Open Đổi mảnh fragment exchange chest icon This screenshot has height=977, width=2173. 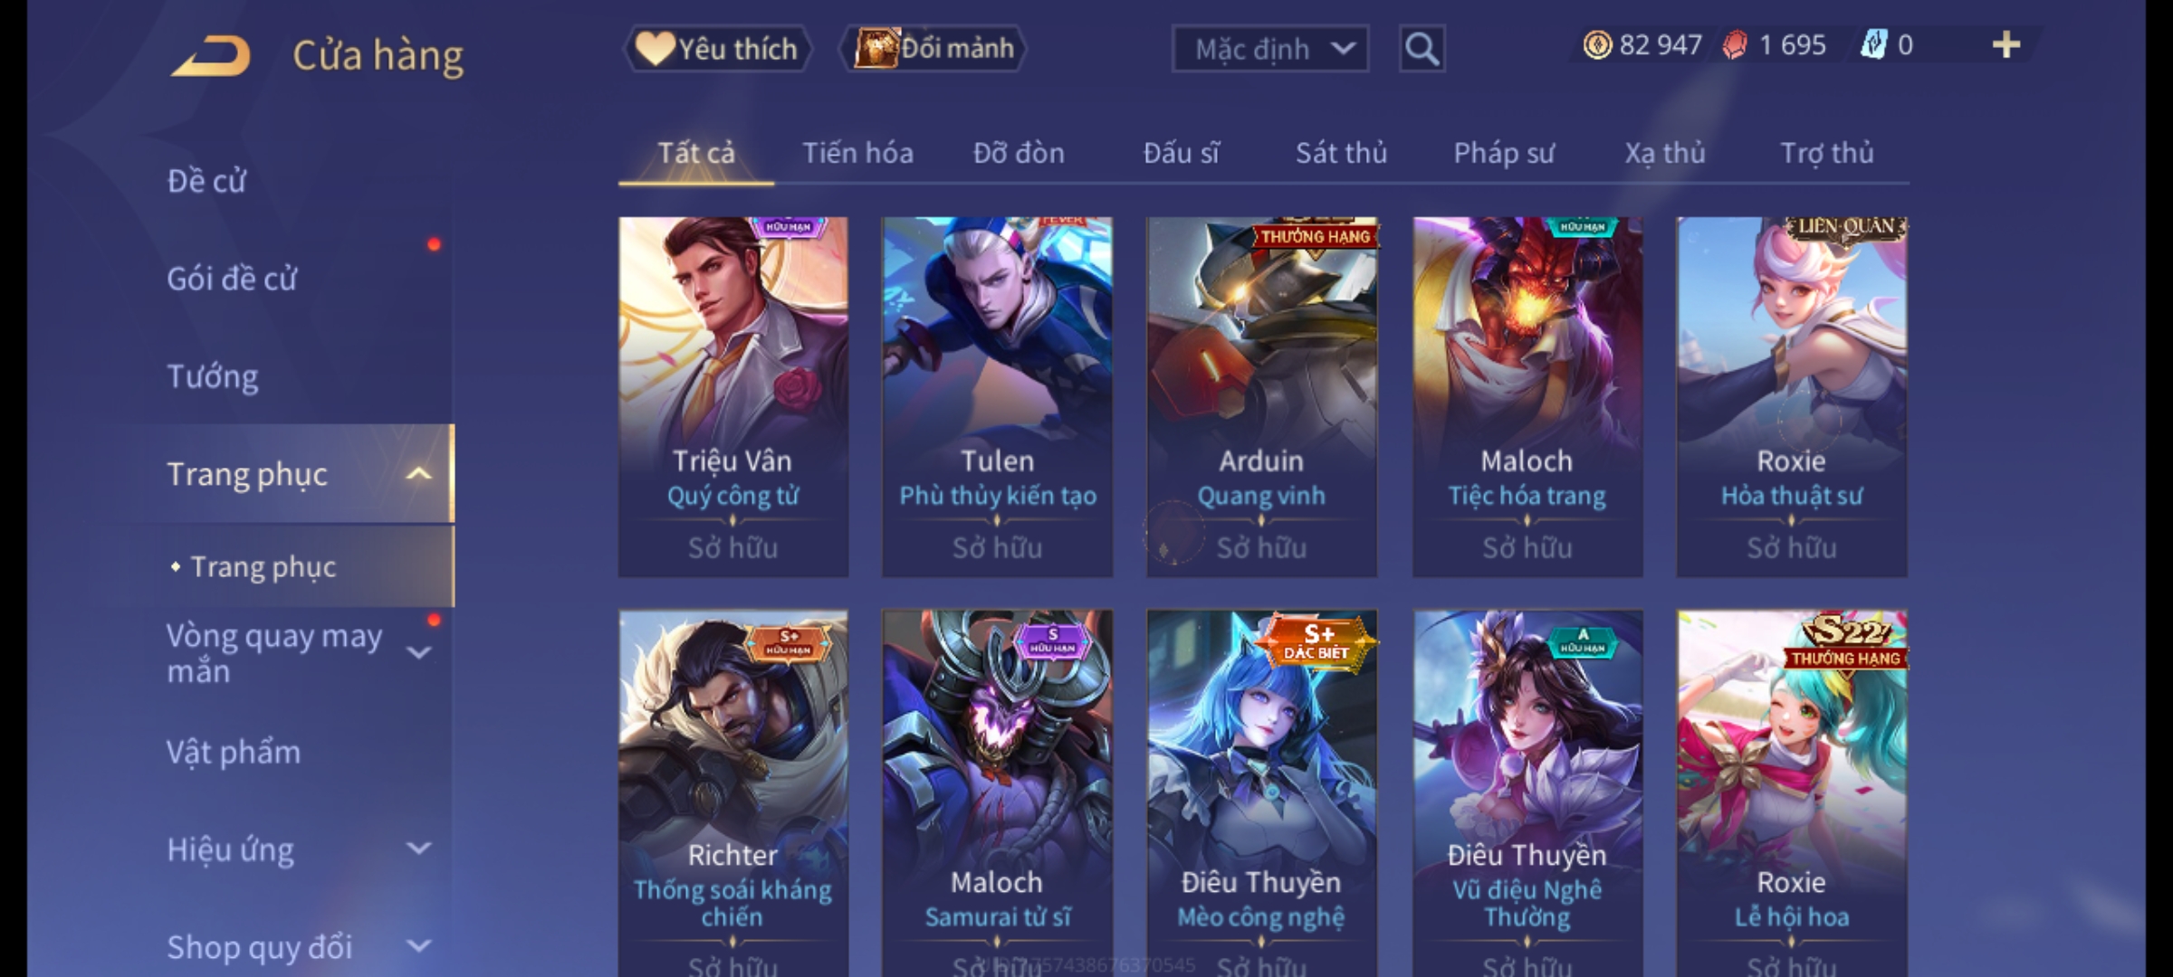933,48
